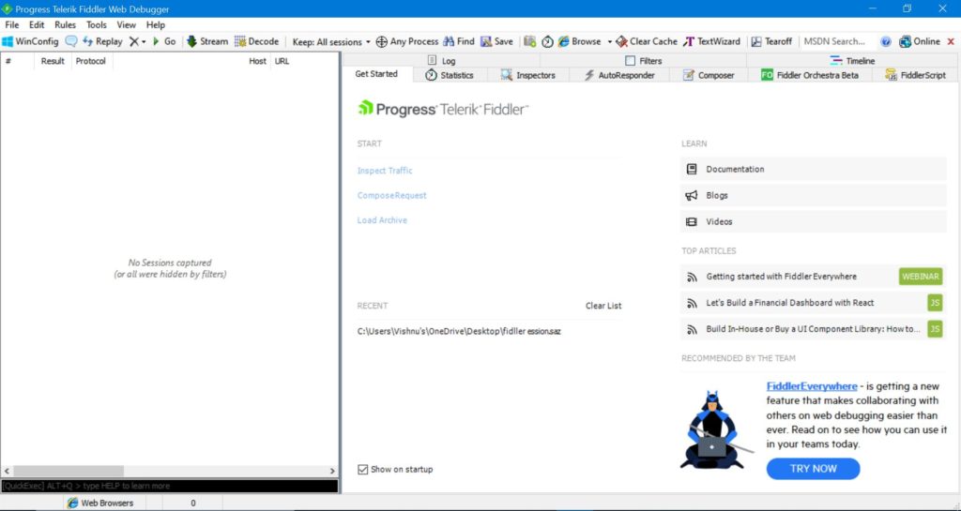The width and height of the screenshot is (961, 511).
Task: Toggle Stream mode in toolbar
Action: click(x=207, y=41)
